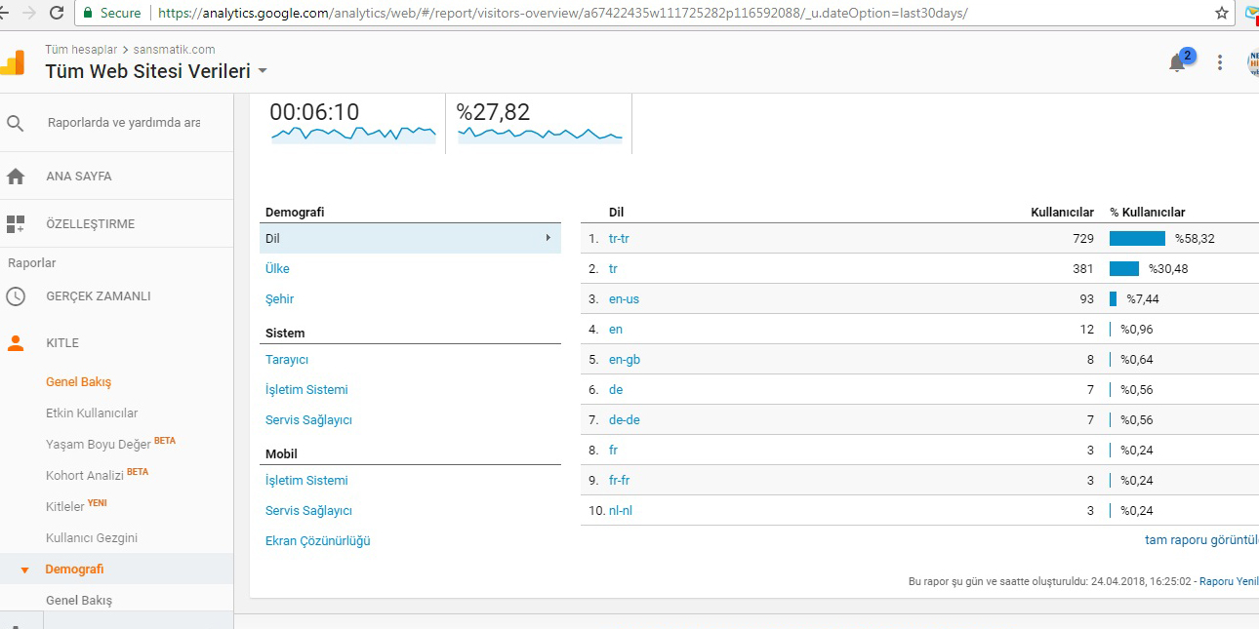
Task: Open the notifications bell icon
Action: 1177,63
